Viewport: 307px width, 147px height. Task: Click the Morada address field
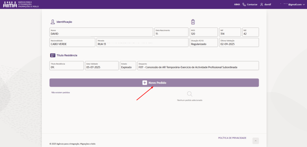click(x=142, y=42)
